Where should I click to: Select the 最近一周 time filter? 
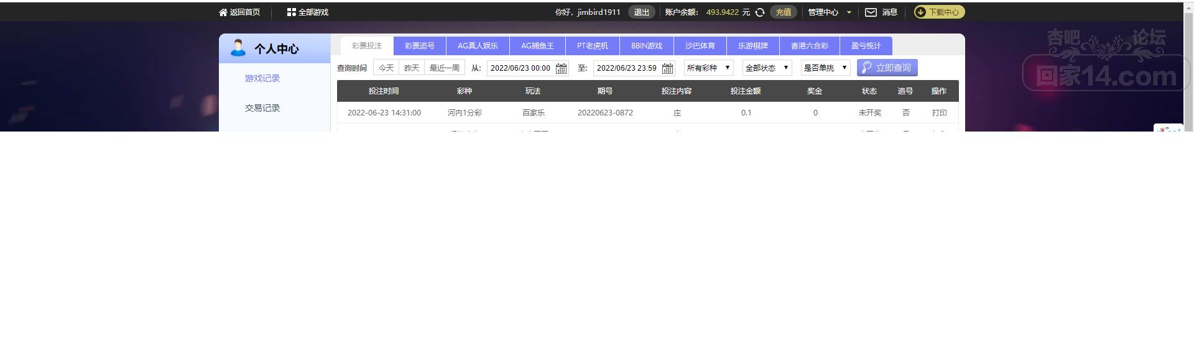click(445, 68)
